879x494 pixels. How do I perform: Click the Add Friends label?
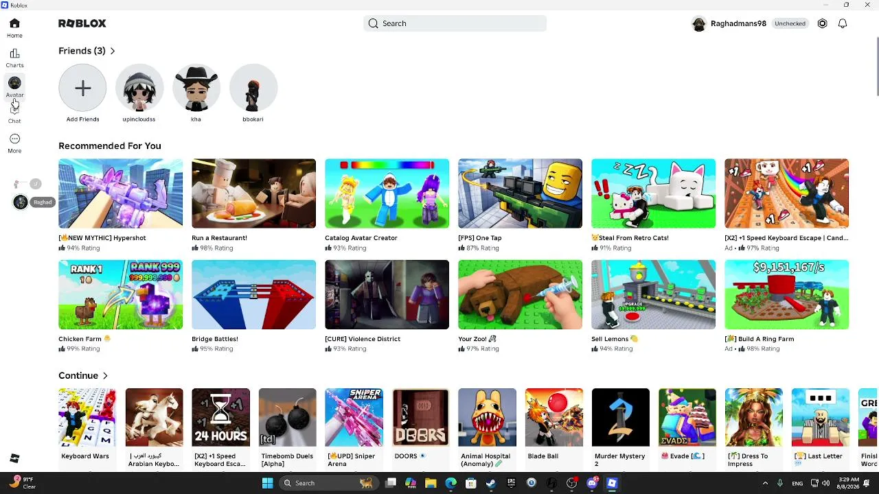(x=82, y=119)
